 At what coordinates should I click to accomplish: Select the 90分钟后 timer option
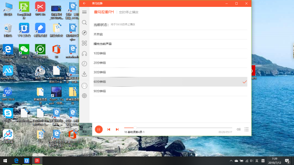(x=170, y=91)
